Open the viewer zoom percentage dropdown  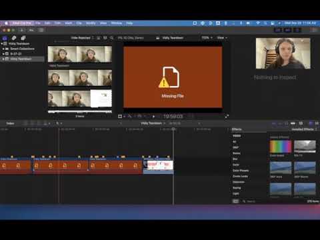pyautogui.click(x=207, y=38)
